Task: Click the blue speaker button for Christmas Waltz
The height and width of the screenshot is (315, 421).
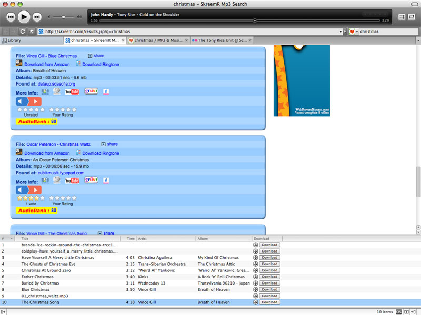Action: (x=22, y=190)
